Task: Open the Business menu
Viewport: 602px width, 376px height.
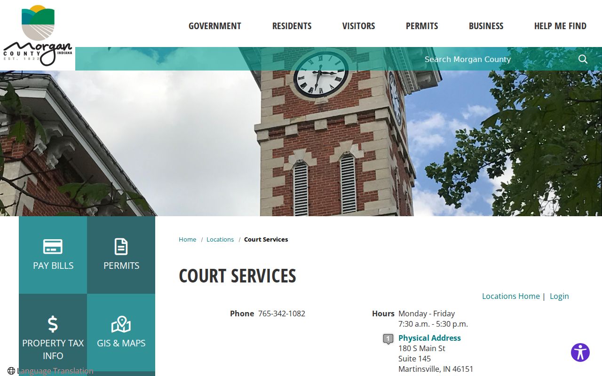Action: pyautogui.click(x=486, y=26)
